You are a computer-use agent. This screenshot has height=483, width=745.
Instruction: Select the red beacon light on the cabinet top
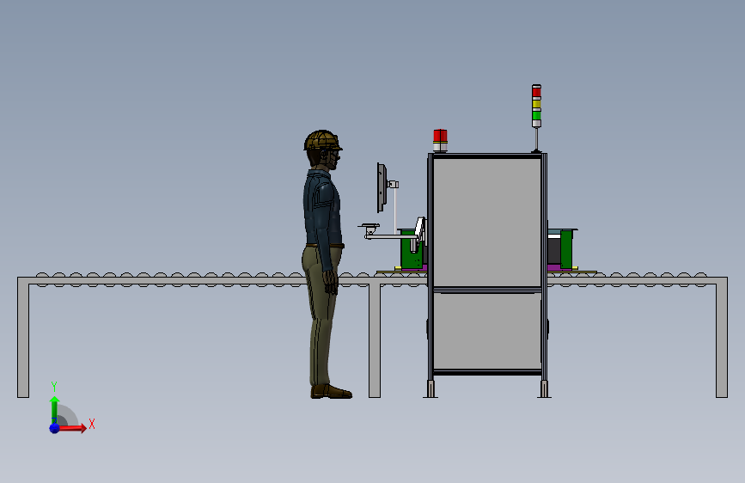pyautogui.click(x=440, y=140)
